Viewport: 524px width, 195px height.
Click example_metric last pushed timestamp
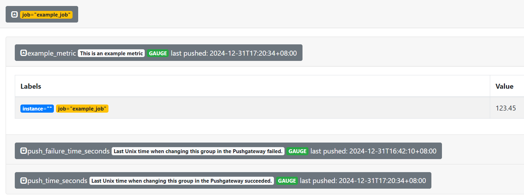pyautogui.click(x=234, y=53)
